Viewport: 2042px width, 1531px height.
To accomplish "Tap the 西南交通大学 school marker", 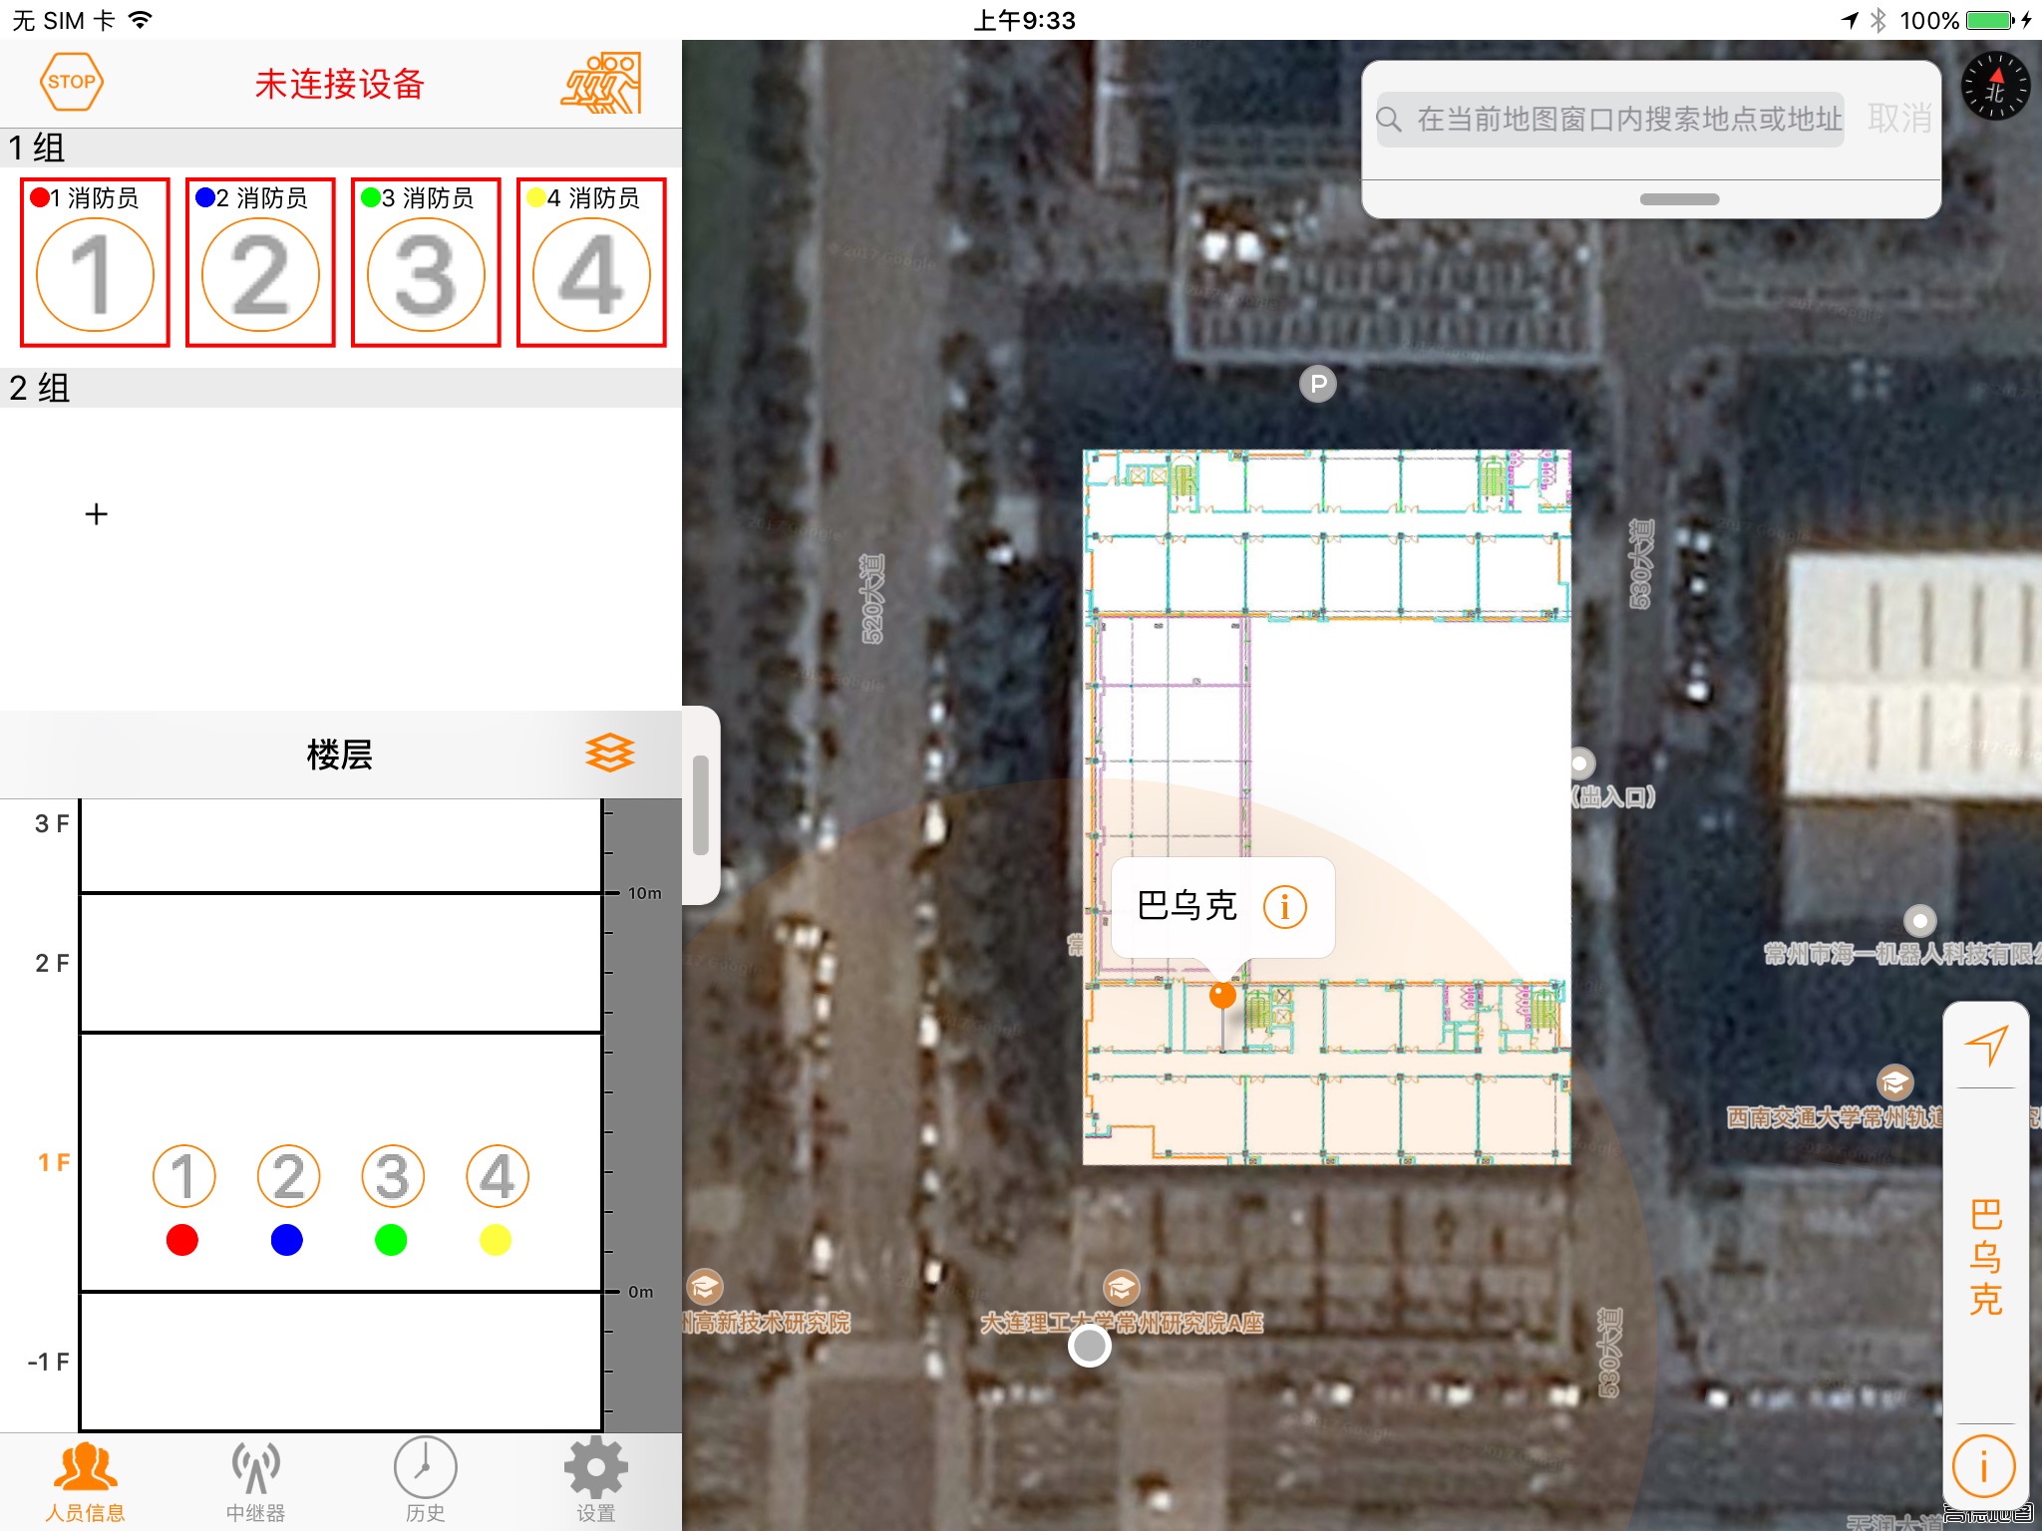I will tap(1894, 1082).
